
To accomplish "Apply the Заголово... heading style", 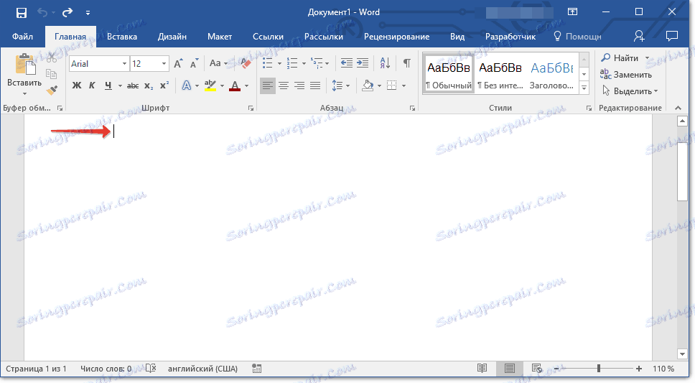I will [552, 74].
